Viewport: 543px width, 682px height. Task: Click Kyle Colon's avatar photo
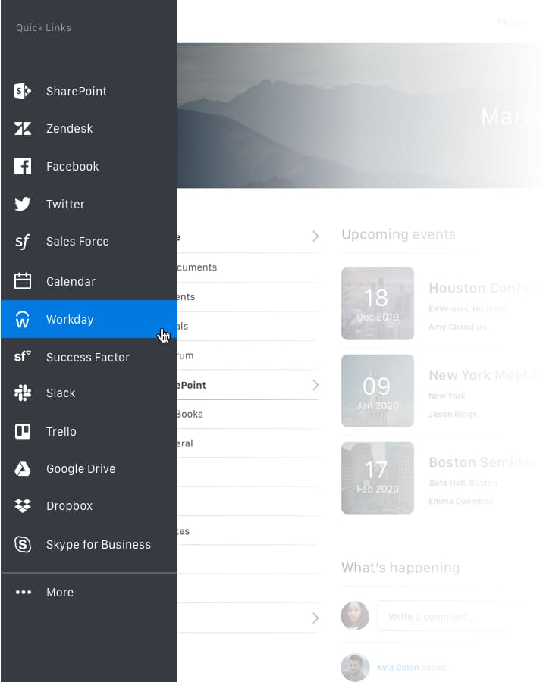[355, 667]
